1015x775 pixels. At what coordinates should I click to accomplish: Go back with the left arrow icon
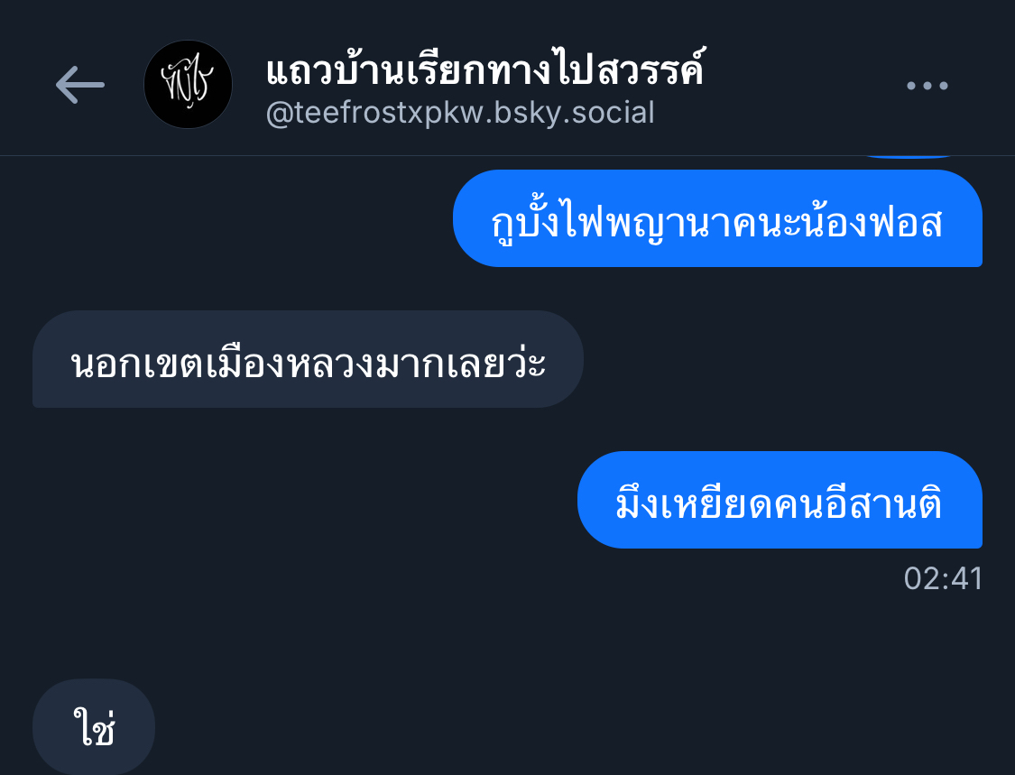[80, 85]
